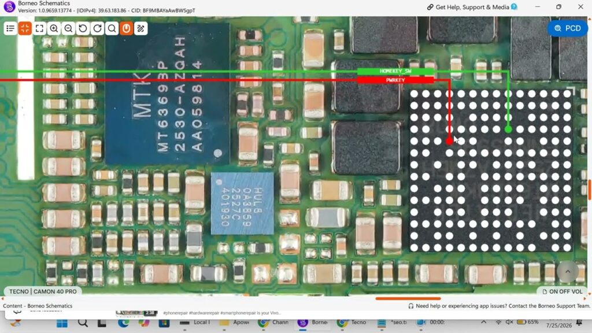Click the Borneo Schematics logo icon
Viewport: 592px width, 333px height.
9,6
